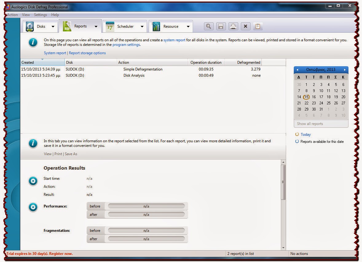Viewport: 362px width, 262px height.
Task: Sort by Action column header
Action: point(152,62)
